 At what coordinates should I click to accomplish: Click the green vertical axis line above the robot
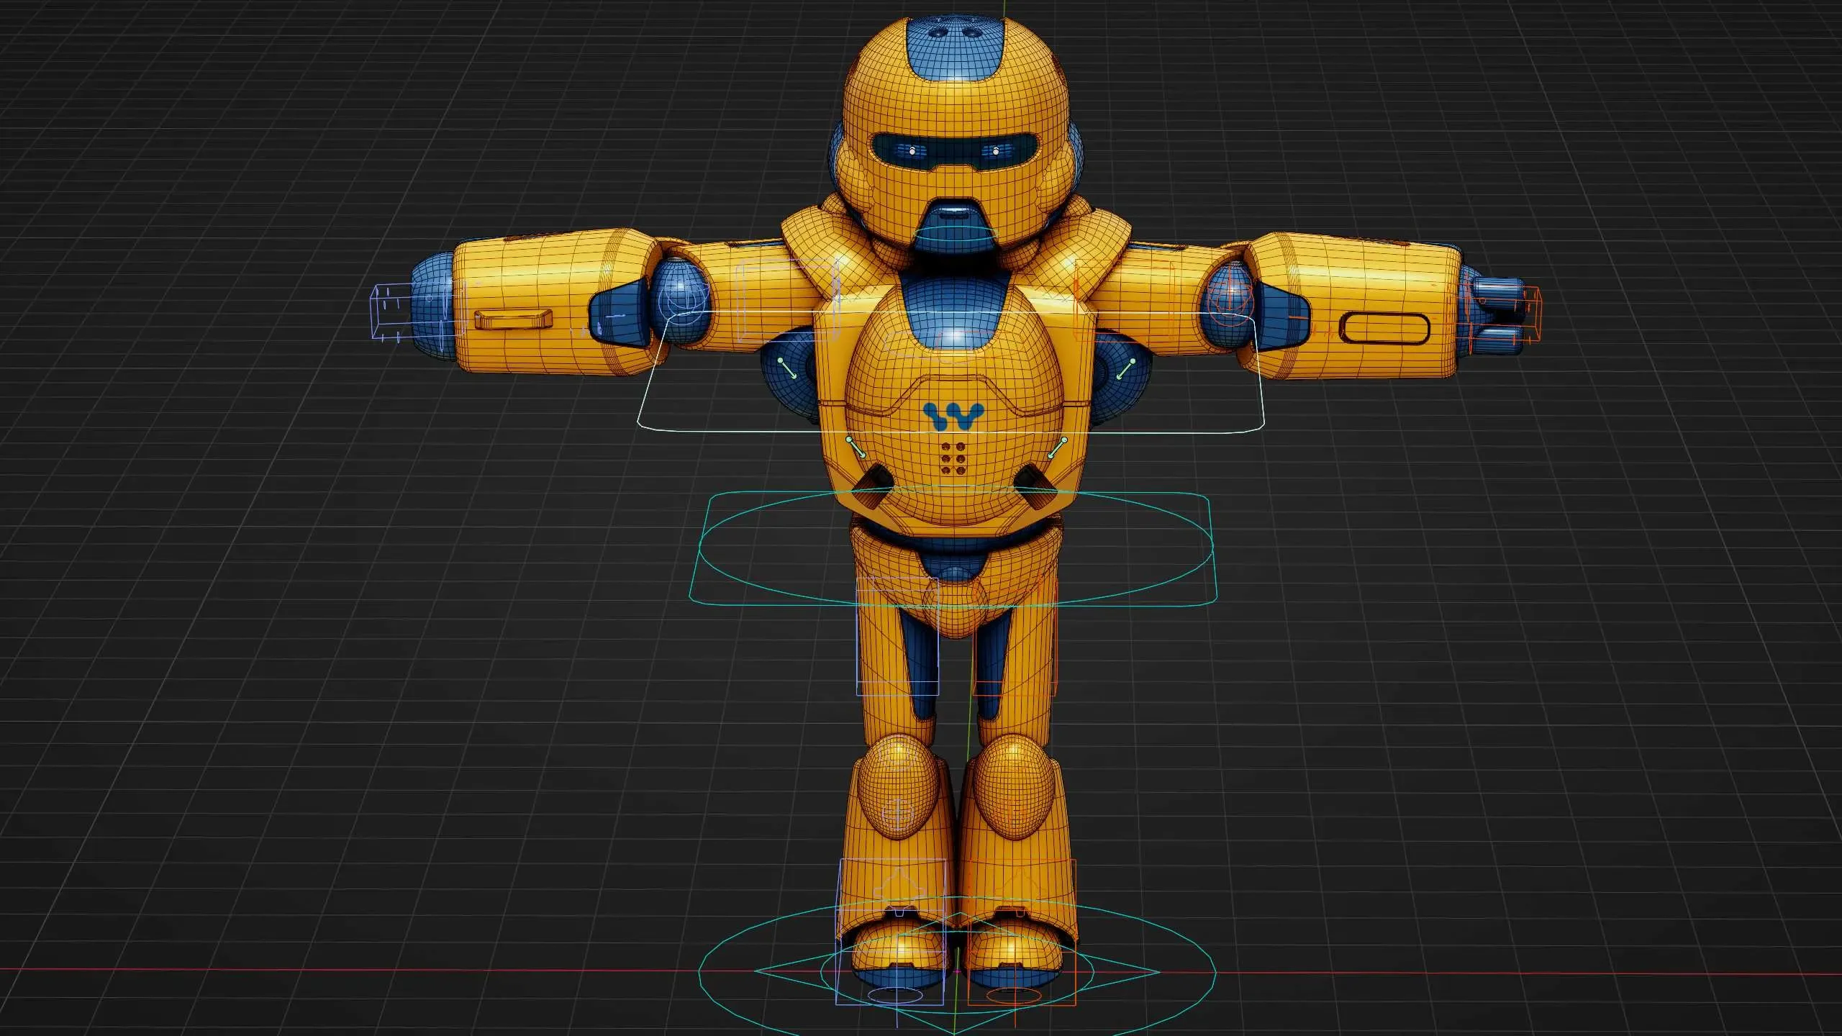click(x=1004, y=7)
